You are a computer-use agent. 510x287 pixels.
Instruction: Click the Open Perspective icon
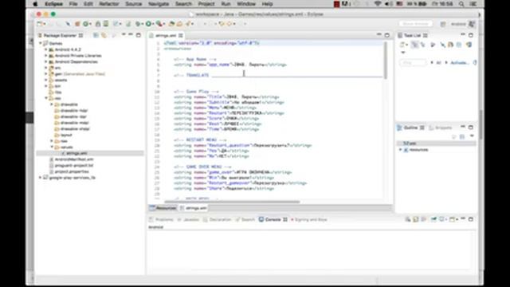pos(443,24)
